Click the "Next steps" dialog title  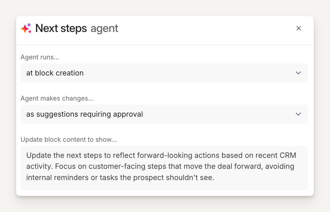point(61,28)
